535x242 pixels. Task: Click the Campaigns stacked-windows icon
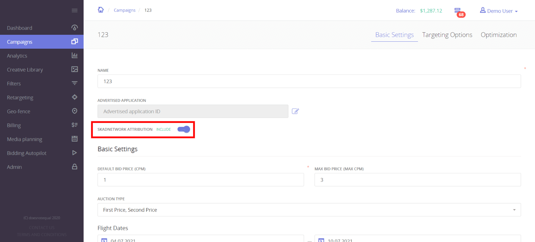[75, 41]
